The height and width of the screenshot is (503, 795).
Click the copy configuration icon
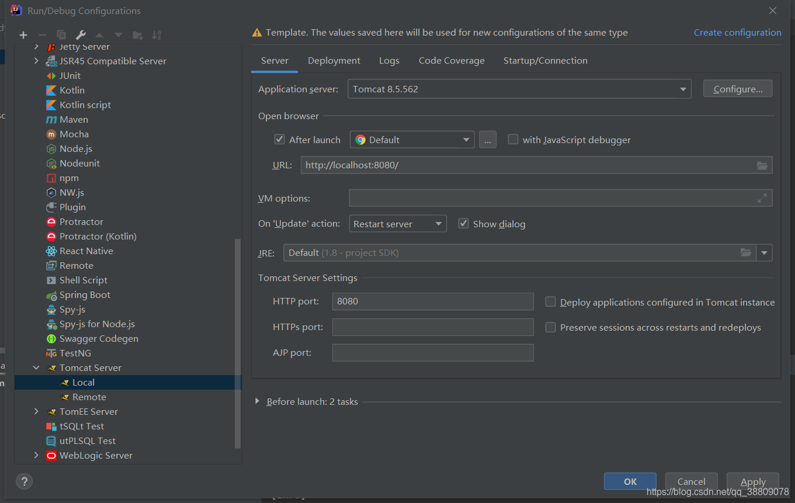(61, 35)
